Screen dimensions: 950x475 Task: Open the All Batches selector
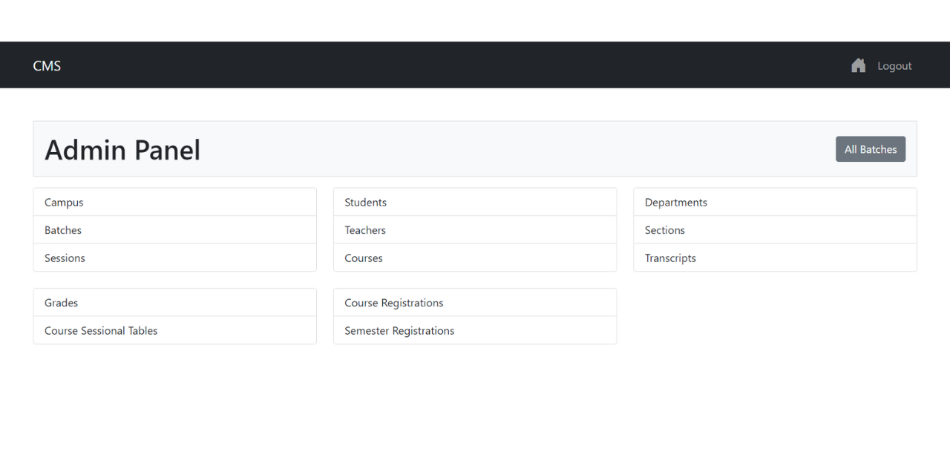point(870,149)
